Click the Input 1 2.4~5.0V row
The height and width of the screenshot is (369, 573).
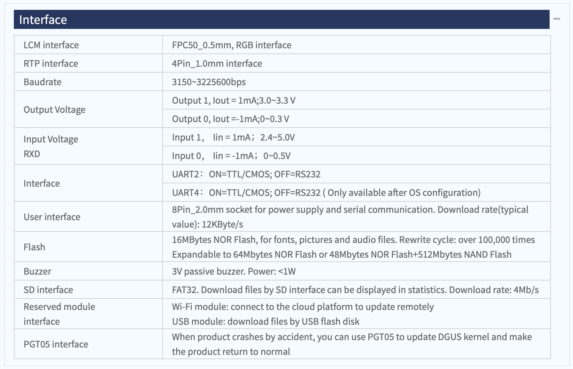pyautogui.click(x=356, y=137)
